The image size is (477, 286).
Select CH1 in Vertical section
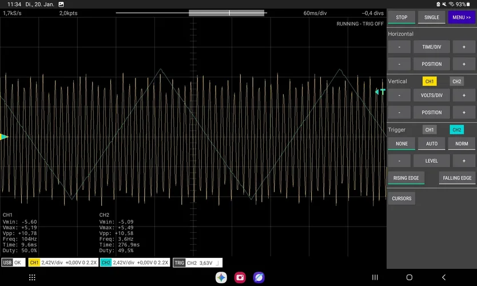[429, 81]
